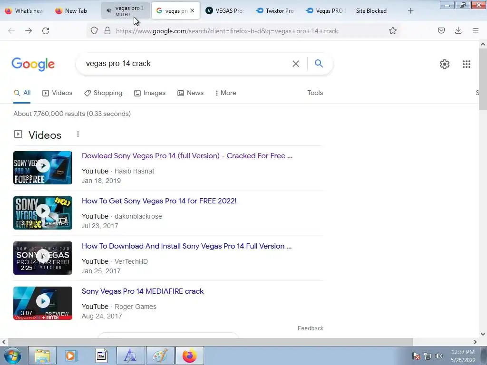This screenshot has height=365, width=487.
Task: View site security padlock info
Action: [107, 31]
